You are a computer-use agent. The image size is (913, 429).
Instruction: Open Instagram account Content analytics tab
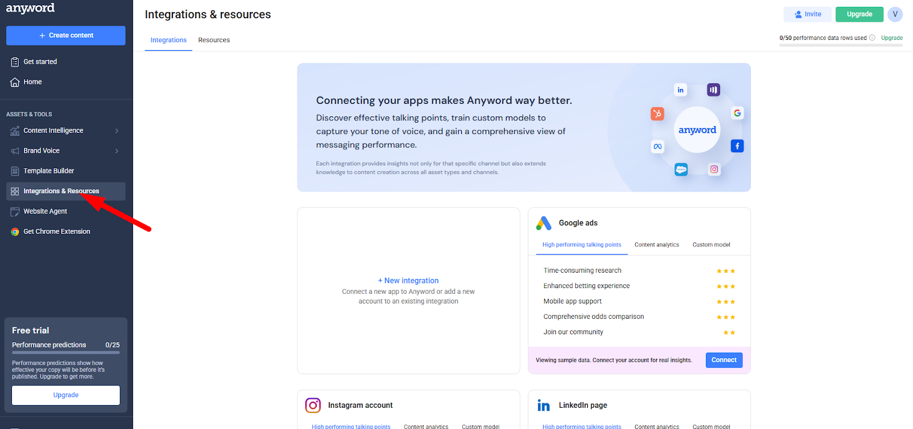(x=426, y=427)
